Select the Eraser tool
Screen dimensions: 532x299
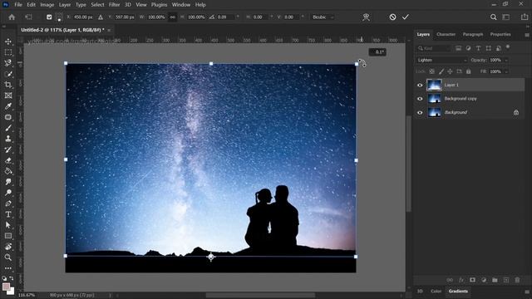point(8,160)
